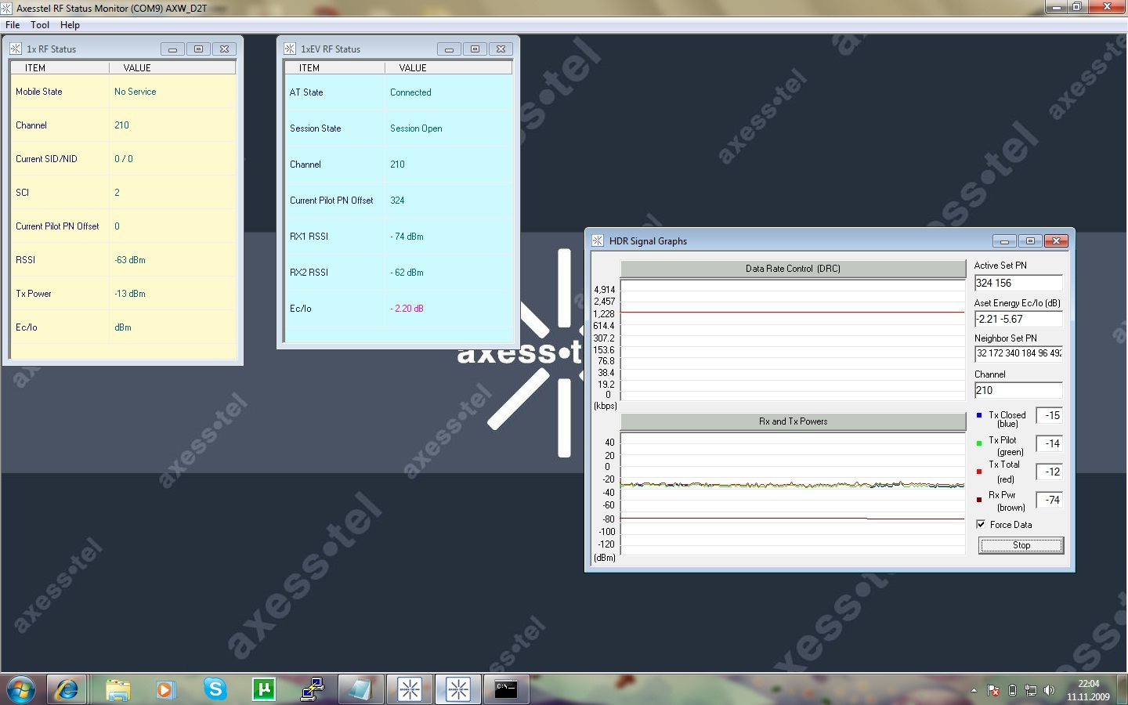The image size is (1128, 705).
Task: Minimize the 1xEV RF Status window
Action: (x=449, y=49)
